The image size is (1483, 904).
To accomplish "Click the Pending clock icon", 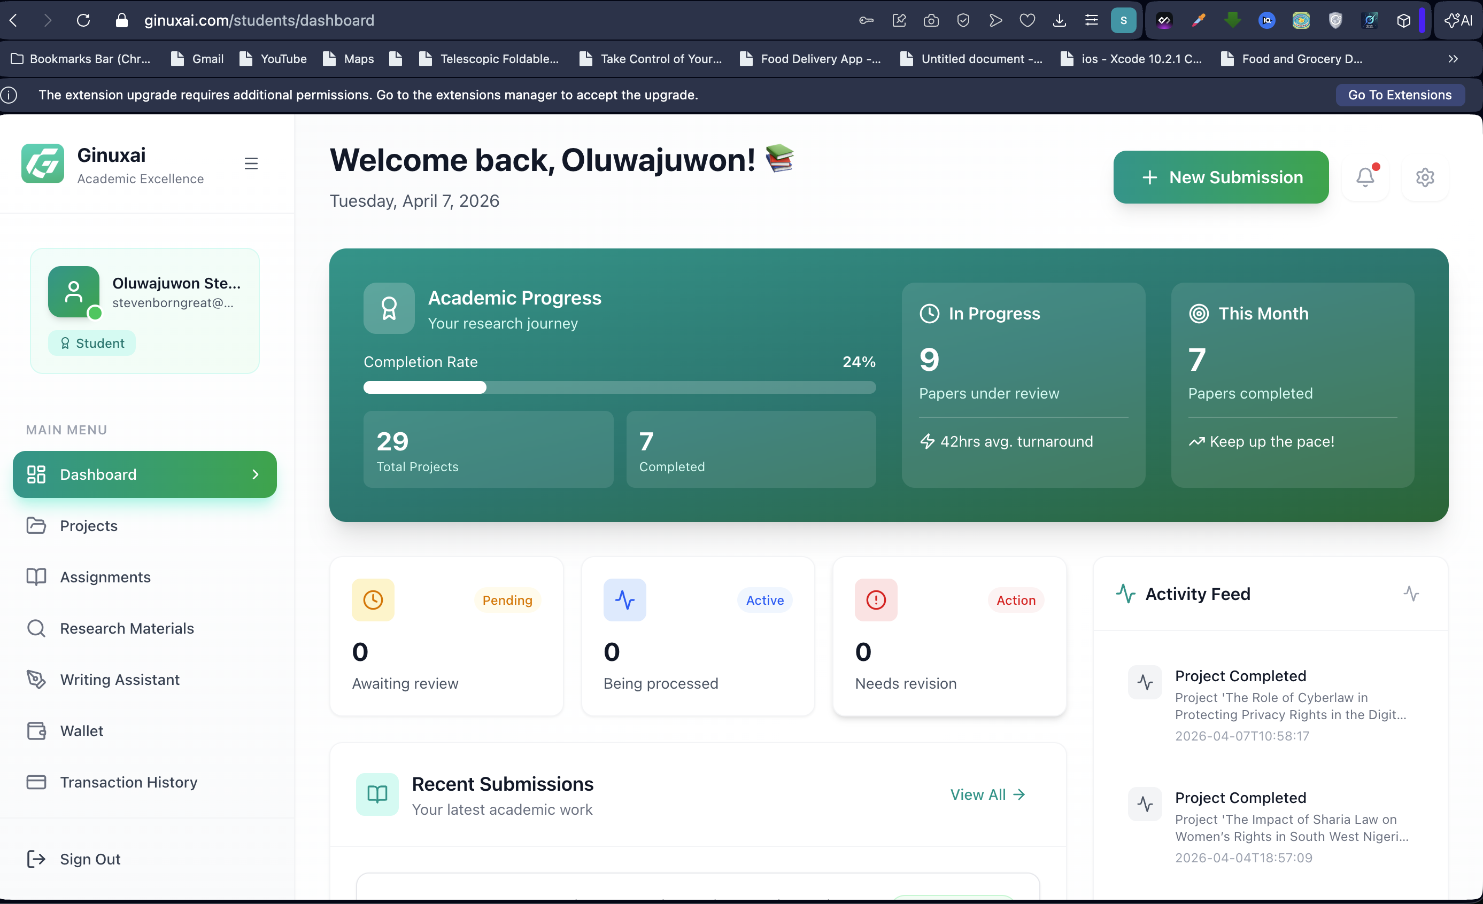I will click(x=373, y=599).
